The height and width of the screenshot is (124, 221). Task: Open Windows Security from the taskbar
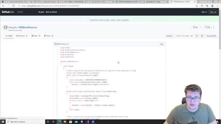82,122
